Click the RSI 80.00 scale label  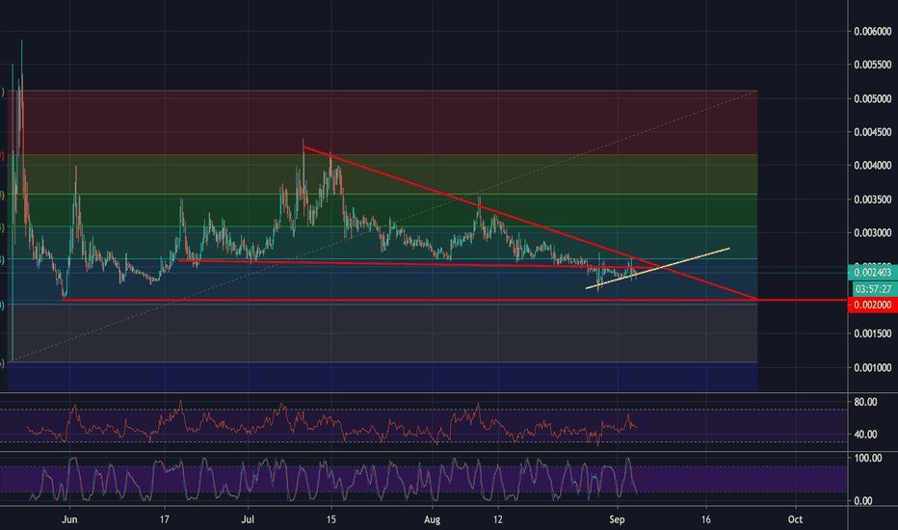coord(865,402)
